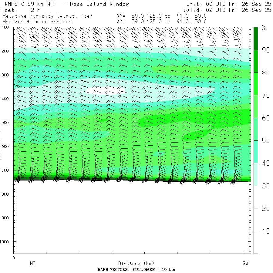Click the 'NE' direction label
273x273 pixels.
pos(33,263)
